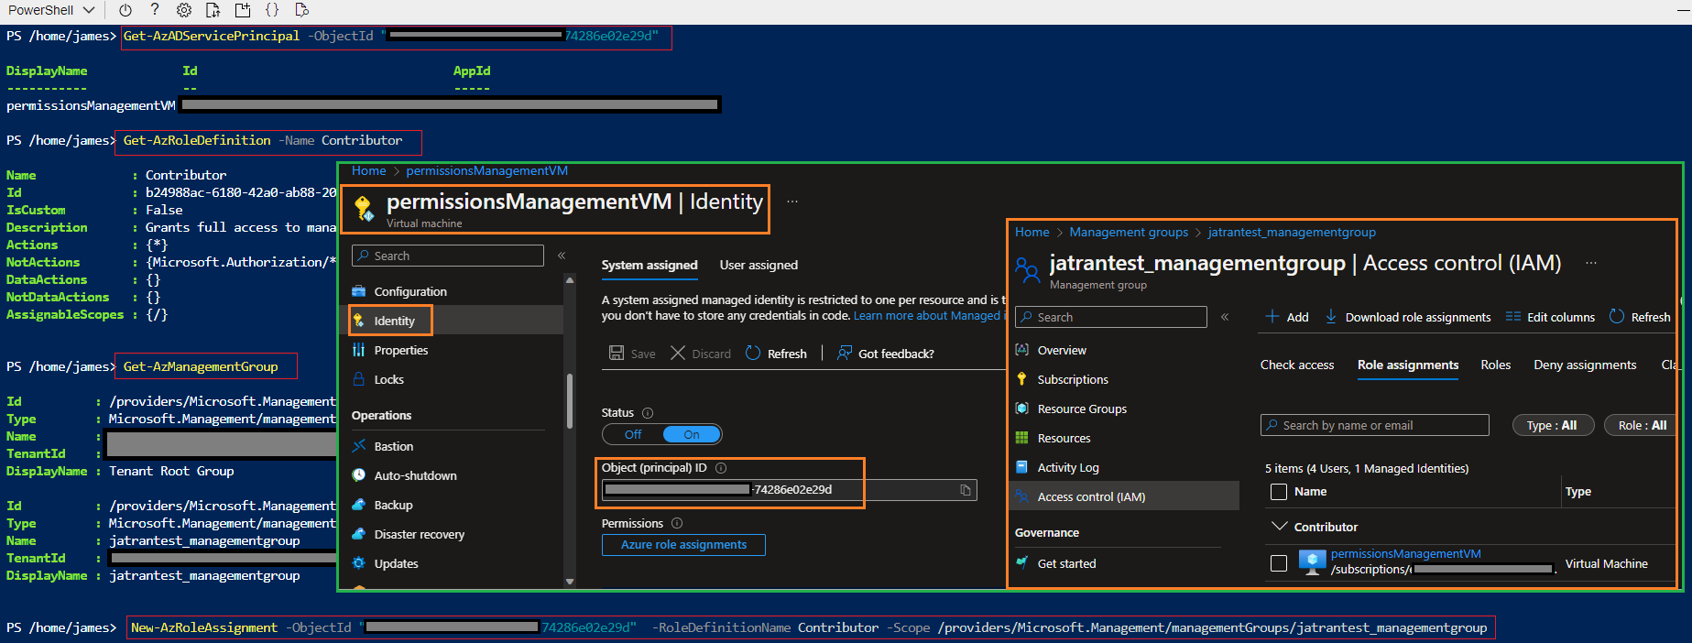This screenshot has width=1692, height=643.
Task: Click the Get started icon under Governance
Action: point(1022,563)
